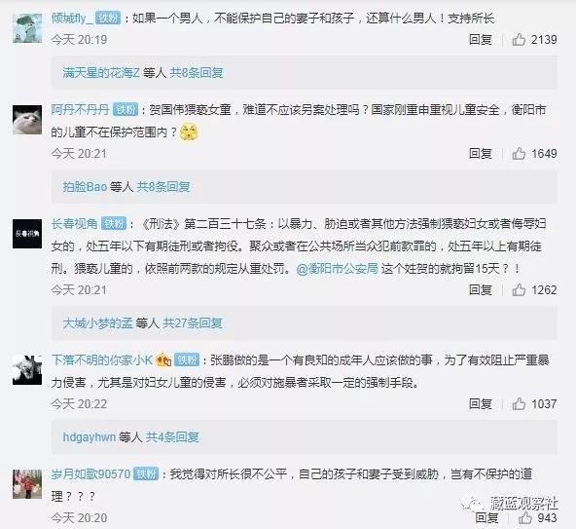Expand 共27条回复 under 大城小梦的孟
The width and height of the screenshot is (576, 529).
[x=193, y=323]
